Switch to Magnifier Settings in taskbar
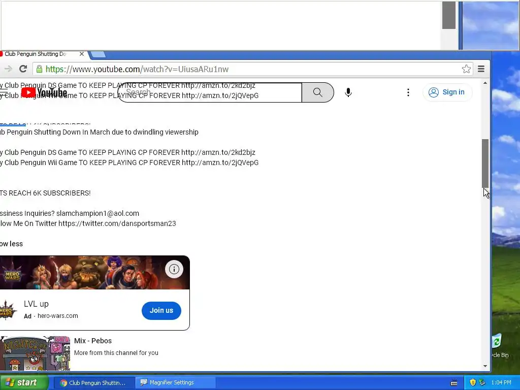 click(x=175, y=382)
